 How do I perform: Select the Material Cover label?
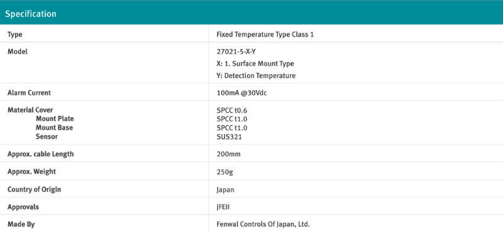(30, 110)
